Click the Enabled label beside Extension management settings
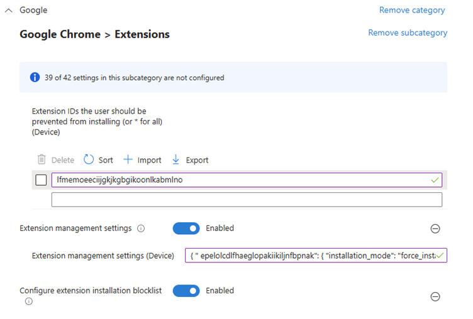 [x=220, y=229]
